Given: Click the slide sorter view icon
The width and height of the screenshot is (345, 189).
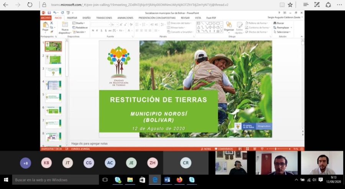Looking at the screenshot, I should (x=247, y=149).
